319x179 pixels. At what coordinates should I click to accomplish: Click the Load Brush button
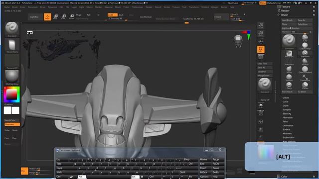click(x=289, y=20)
